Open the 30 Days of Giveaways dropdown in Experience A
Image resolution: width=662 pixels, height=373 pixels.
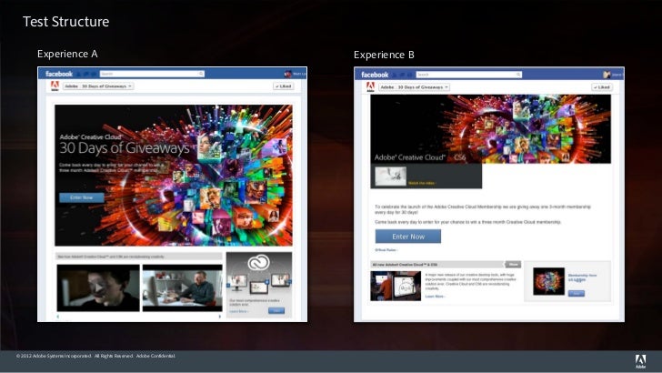pos(98,86)
